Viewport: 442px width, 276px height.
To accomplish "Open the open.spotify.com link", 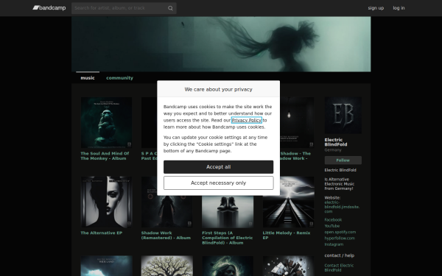I will pos(340,232).
